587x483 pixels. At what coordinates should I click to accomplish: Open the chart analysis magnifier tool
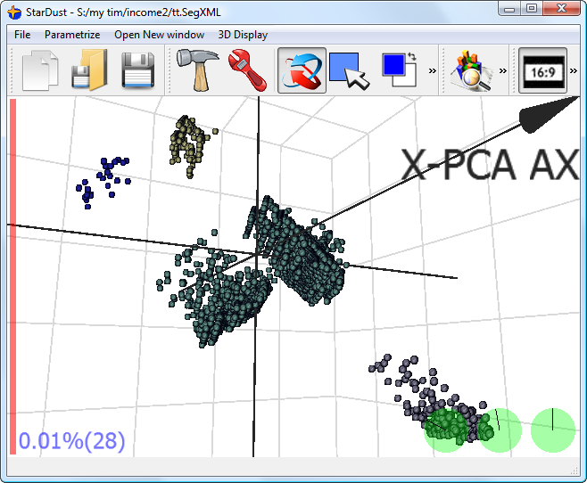[x=471, y=70]
